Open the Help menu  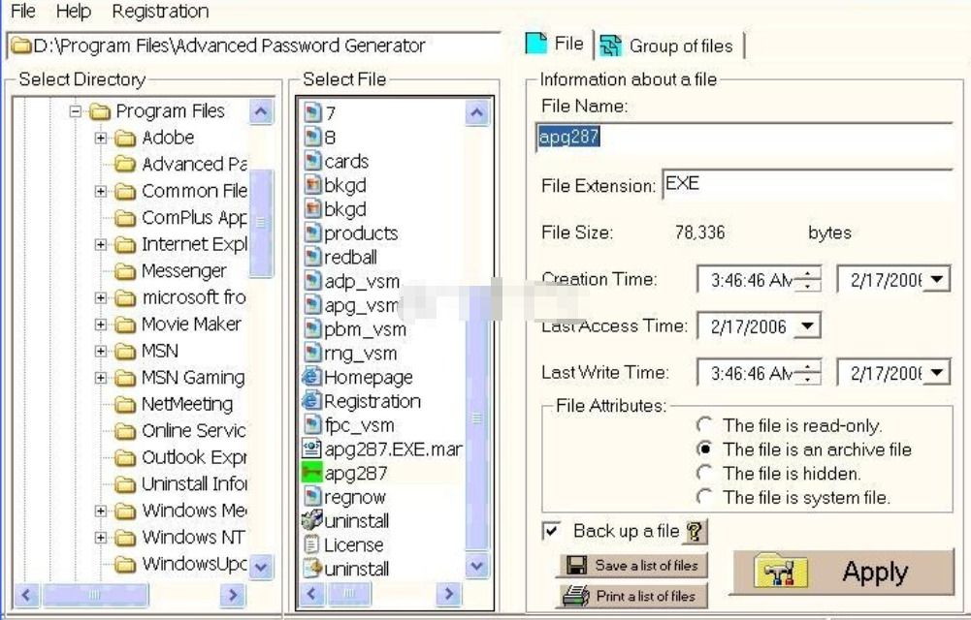pos(73,11)
